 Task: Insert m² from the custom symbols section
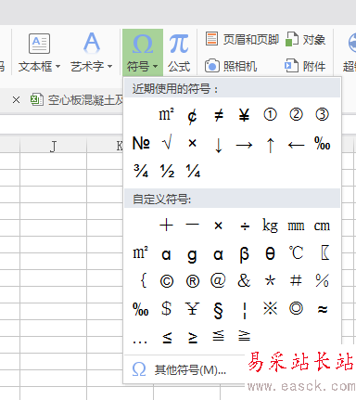coord(140,252)
